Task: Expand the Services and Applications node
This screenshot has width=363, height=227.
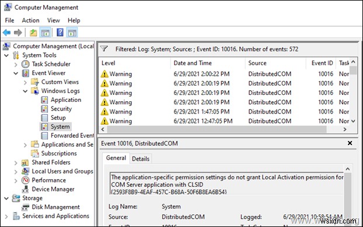Action: click(6, 217)
